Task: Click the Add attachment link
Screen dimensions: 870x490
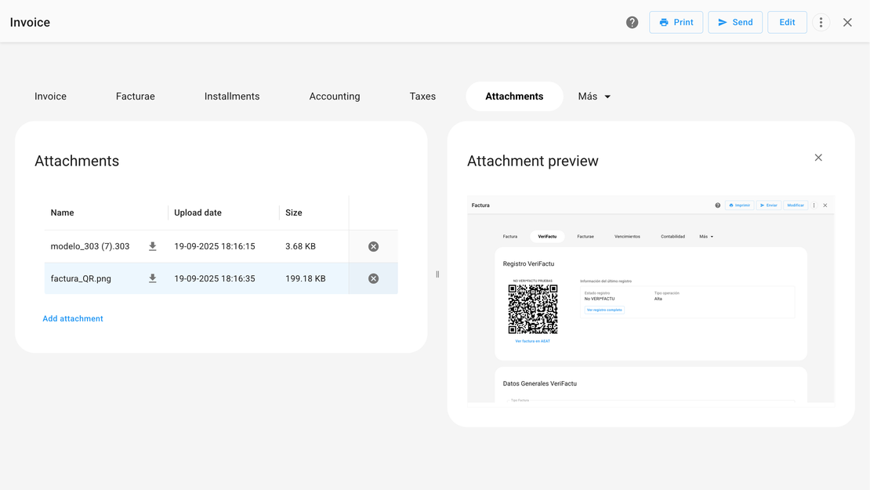Action: pyautogui.click(x=73, y=318)
